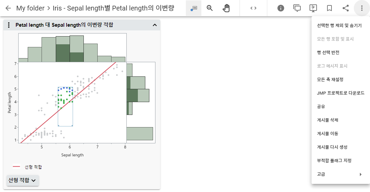Expand the 선형 적합 dropdown
Viewport: 370px width, 192px height.
pyautogui.click(x=23, y=180)
